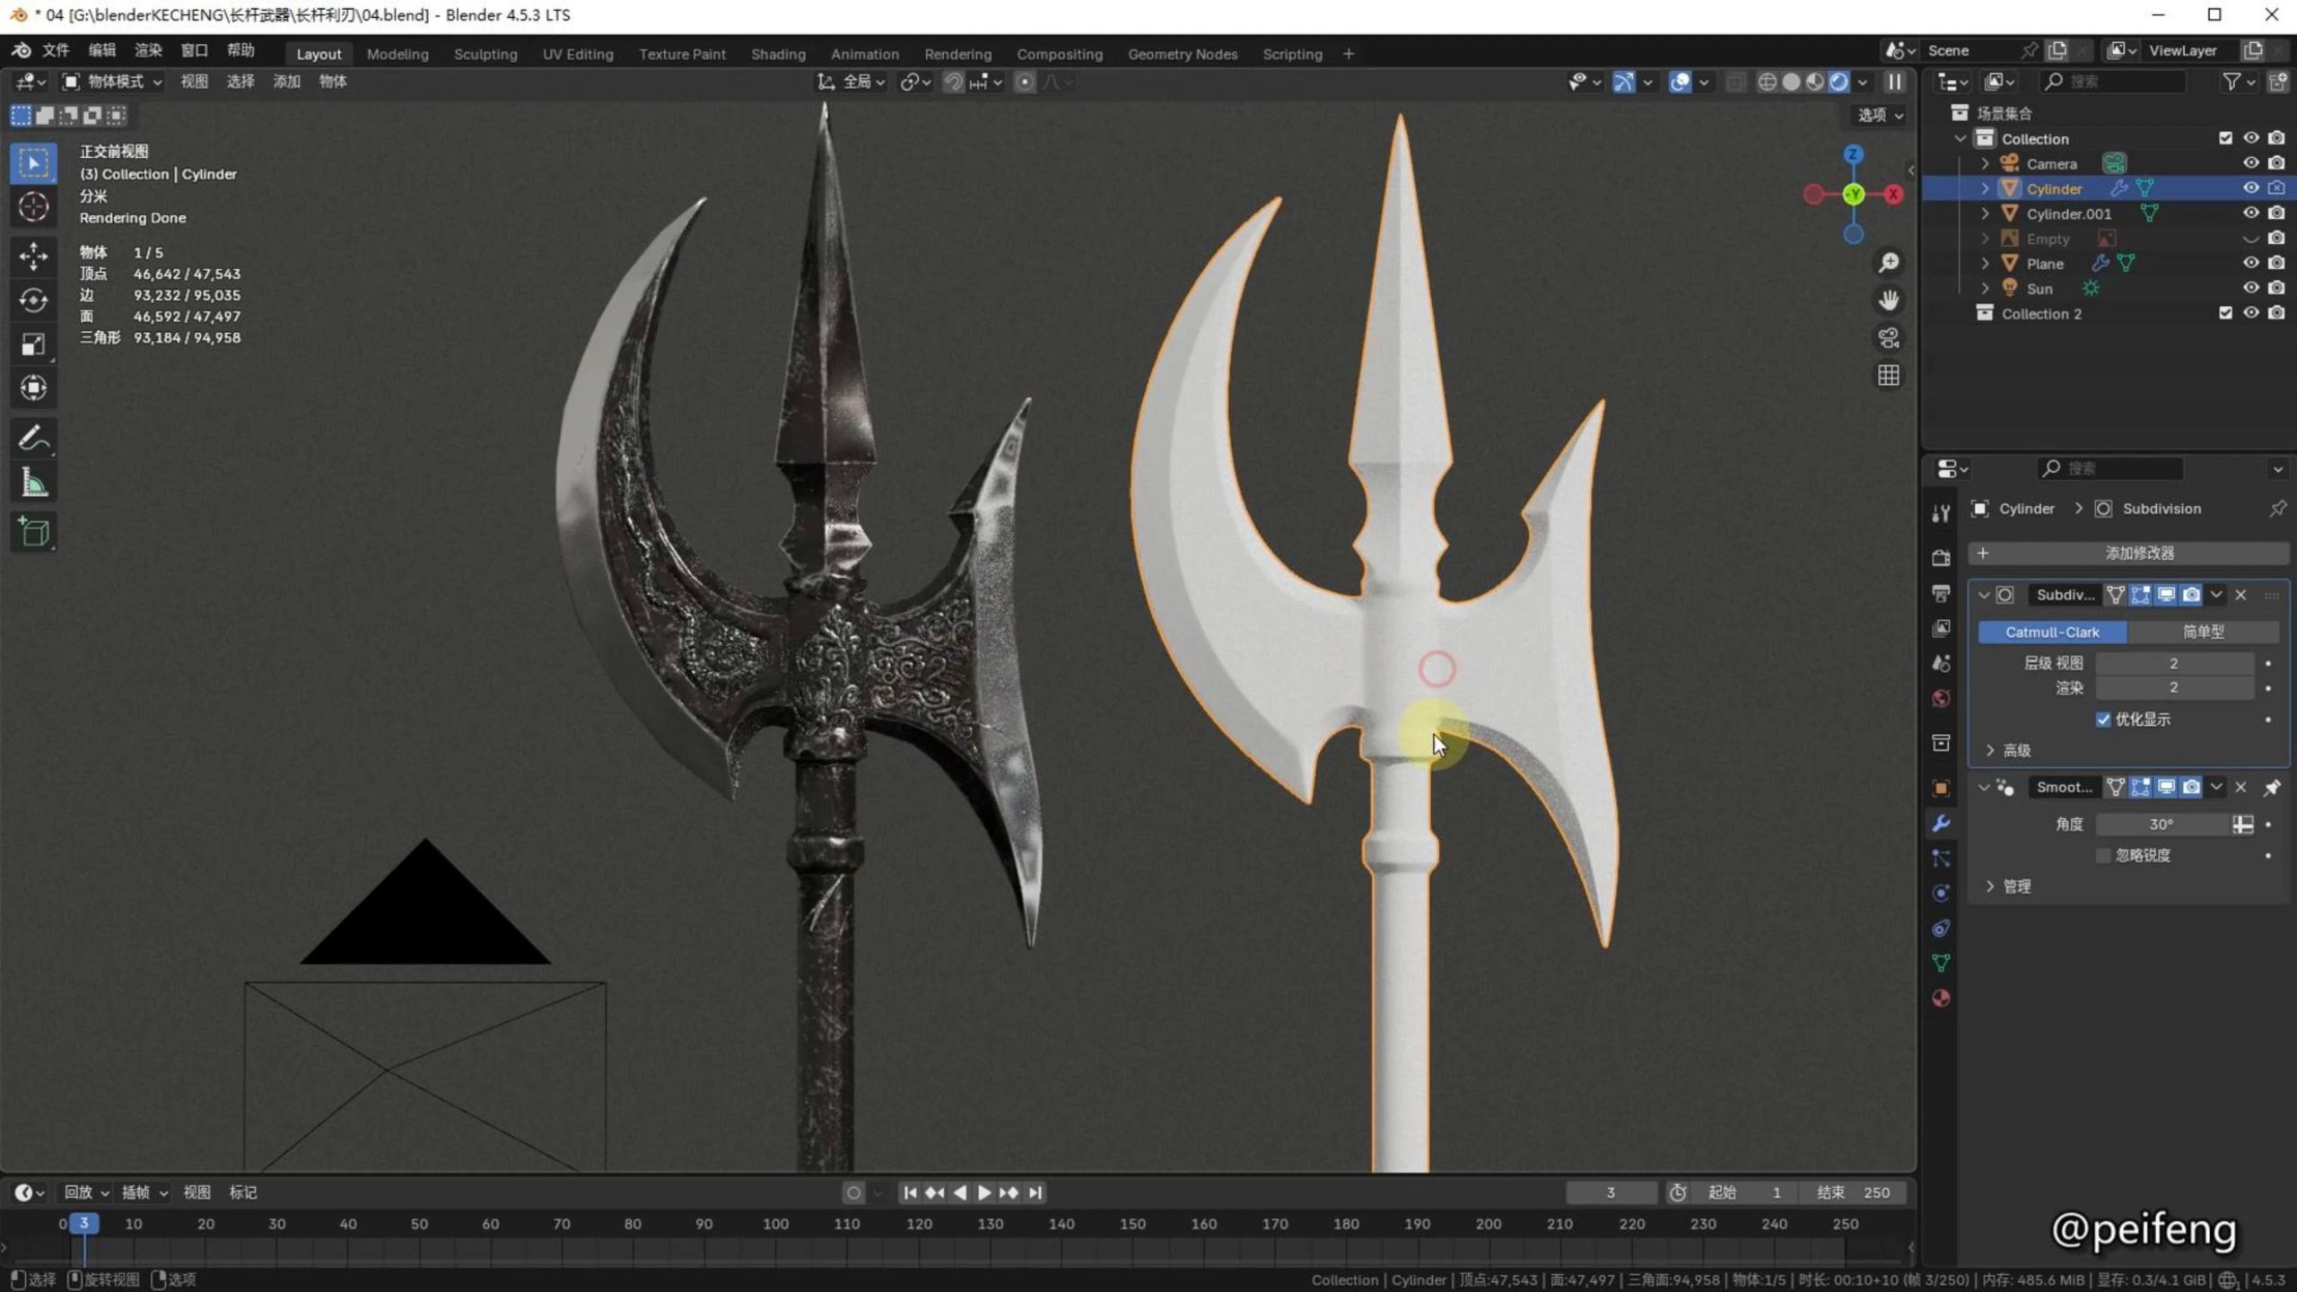Viewport: 2297px width, 1292px height.
Task: Select the Simple subdivision type
Action: [x=2203, y=632]
